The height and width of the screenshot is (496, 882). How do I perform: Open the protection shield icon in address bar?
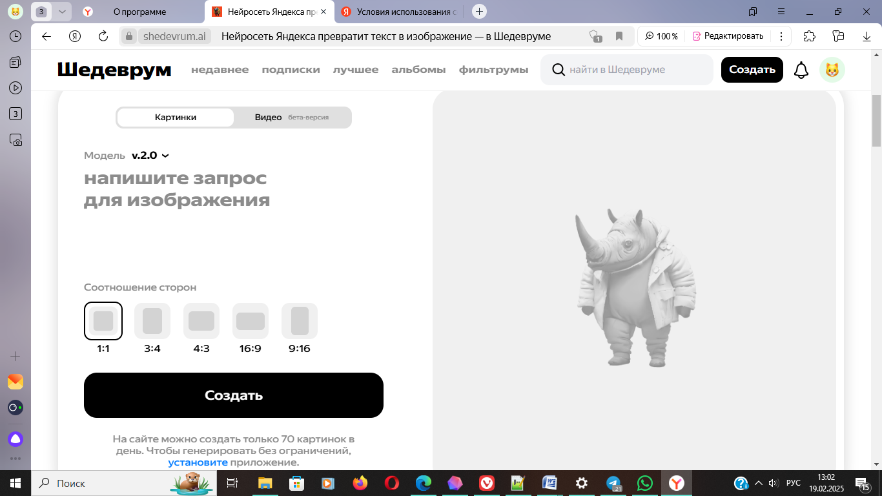coord(595,36)
